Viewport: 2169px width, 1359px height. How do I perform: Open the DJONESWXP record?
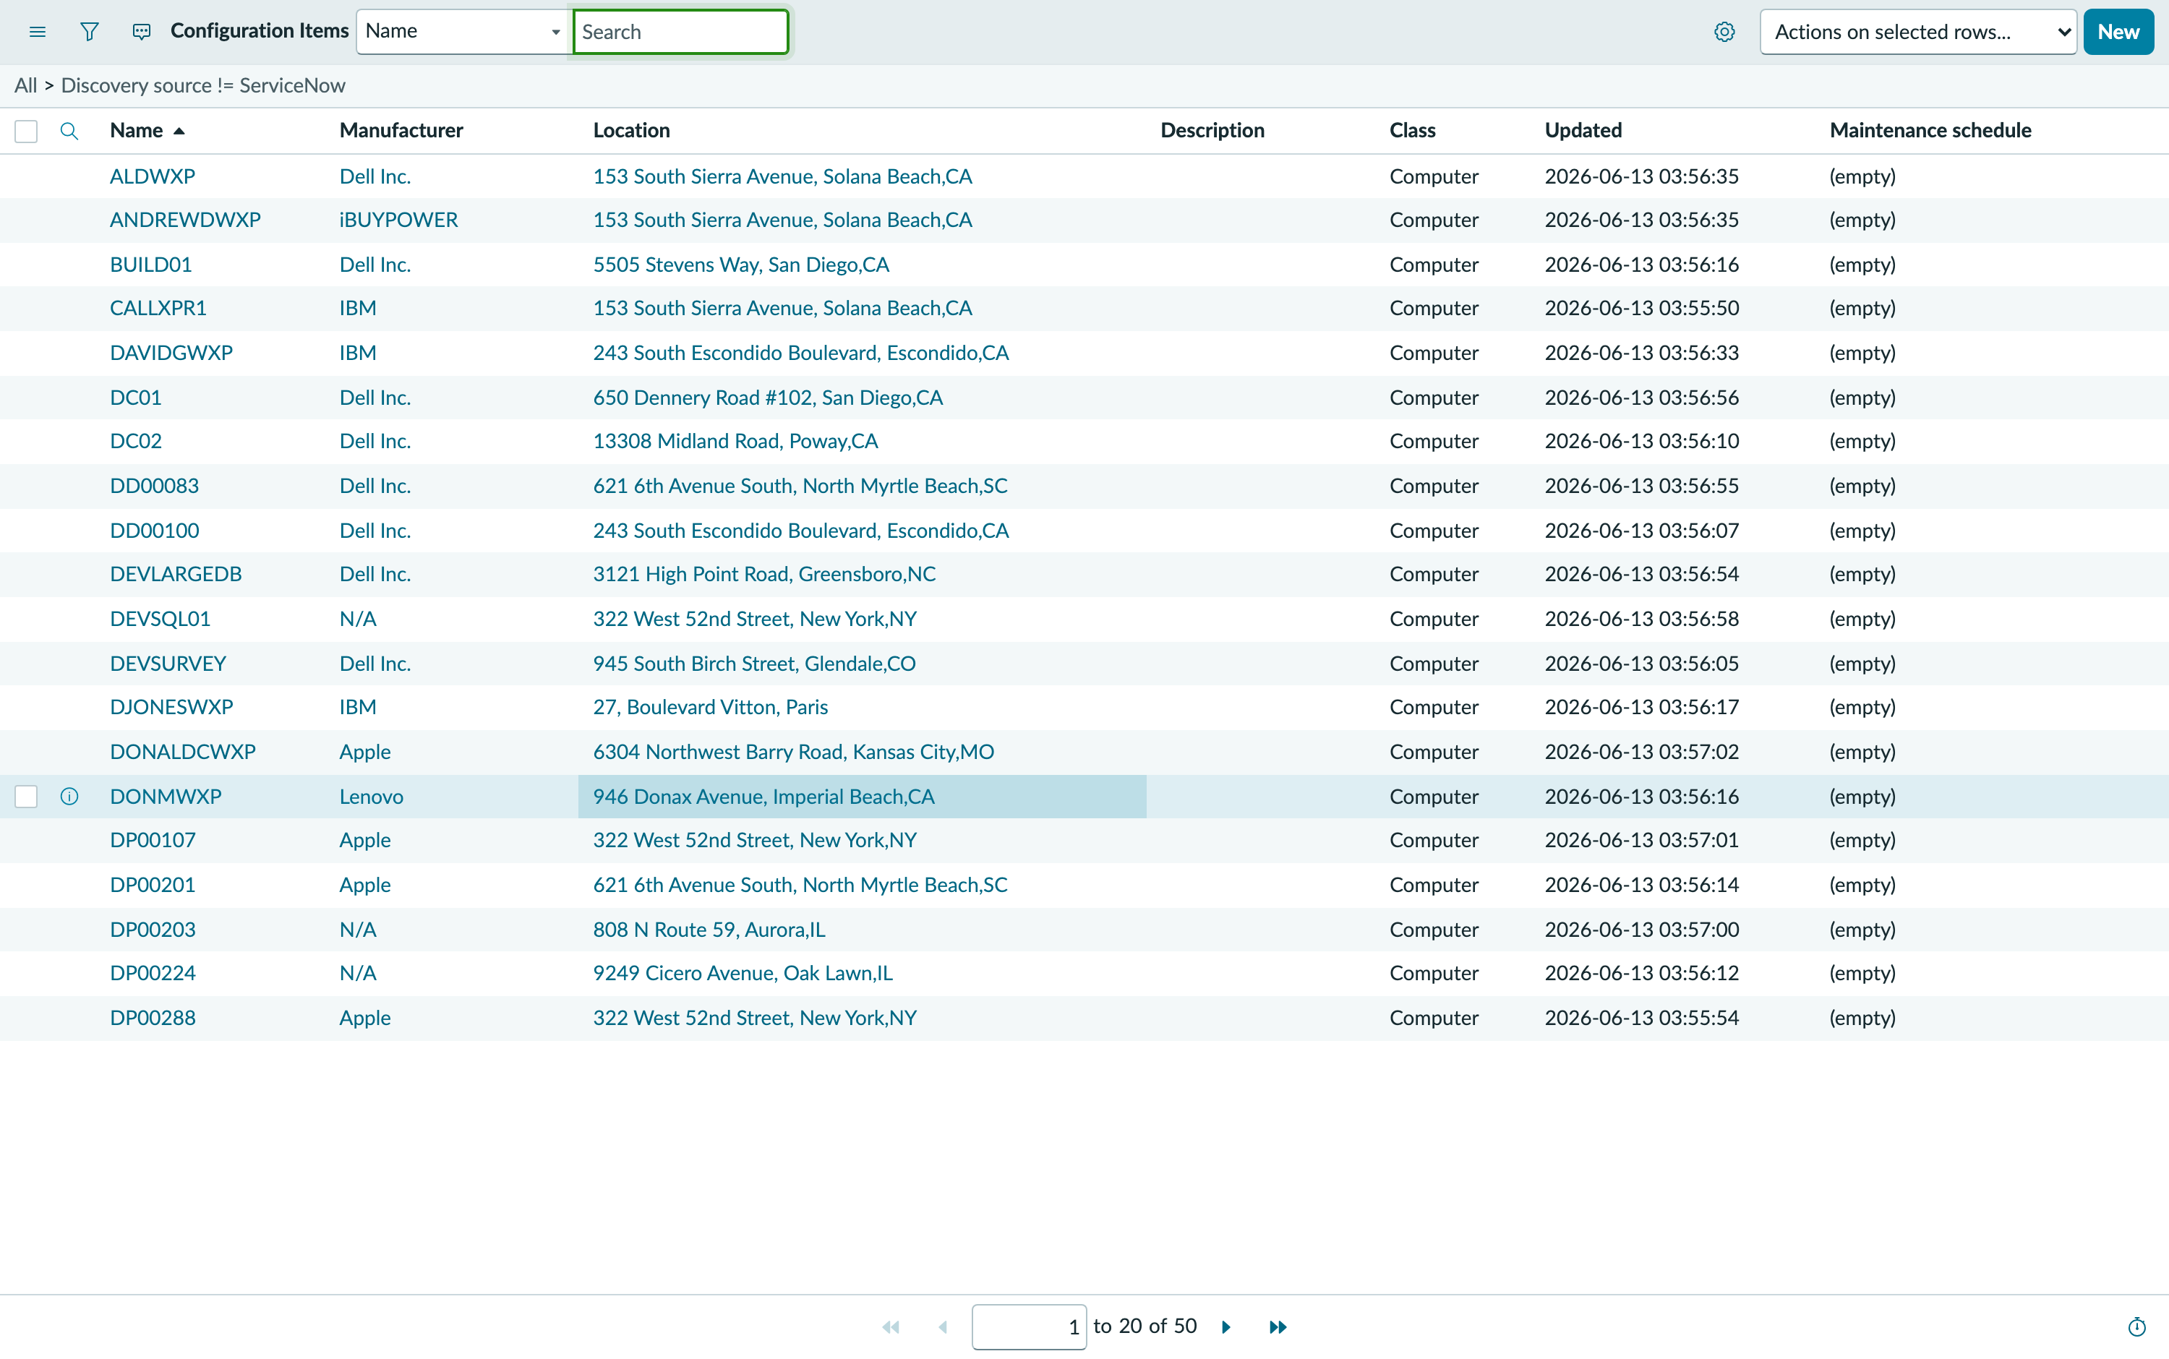pos(171,708)
